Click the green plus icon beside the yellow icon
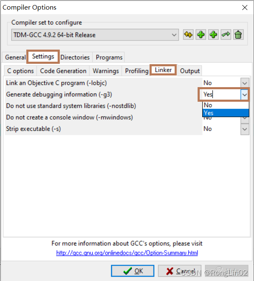254x281 pixels. [201, 35]
